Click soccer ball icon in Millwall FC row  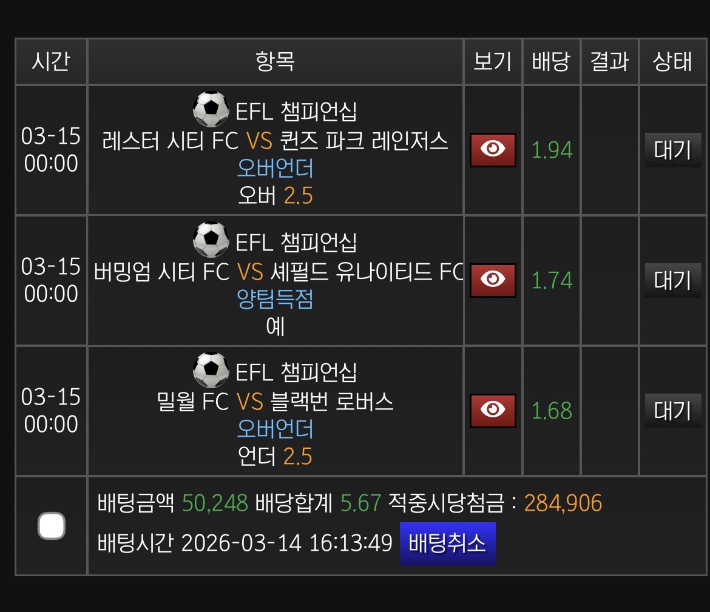(211, 370)
